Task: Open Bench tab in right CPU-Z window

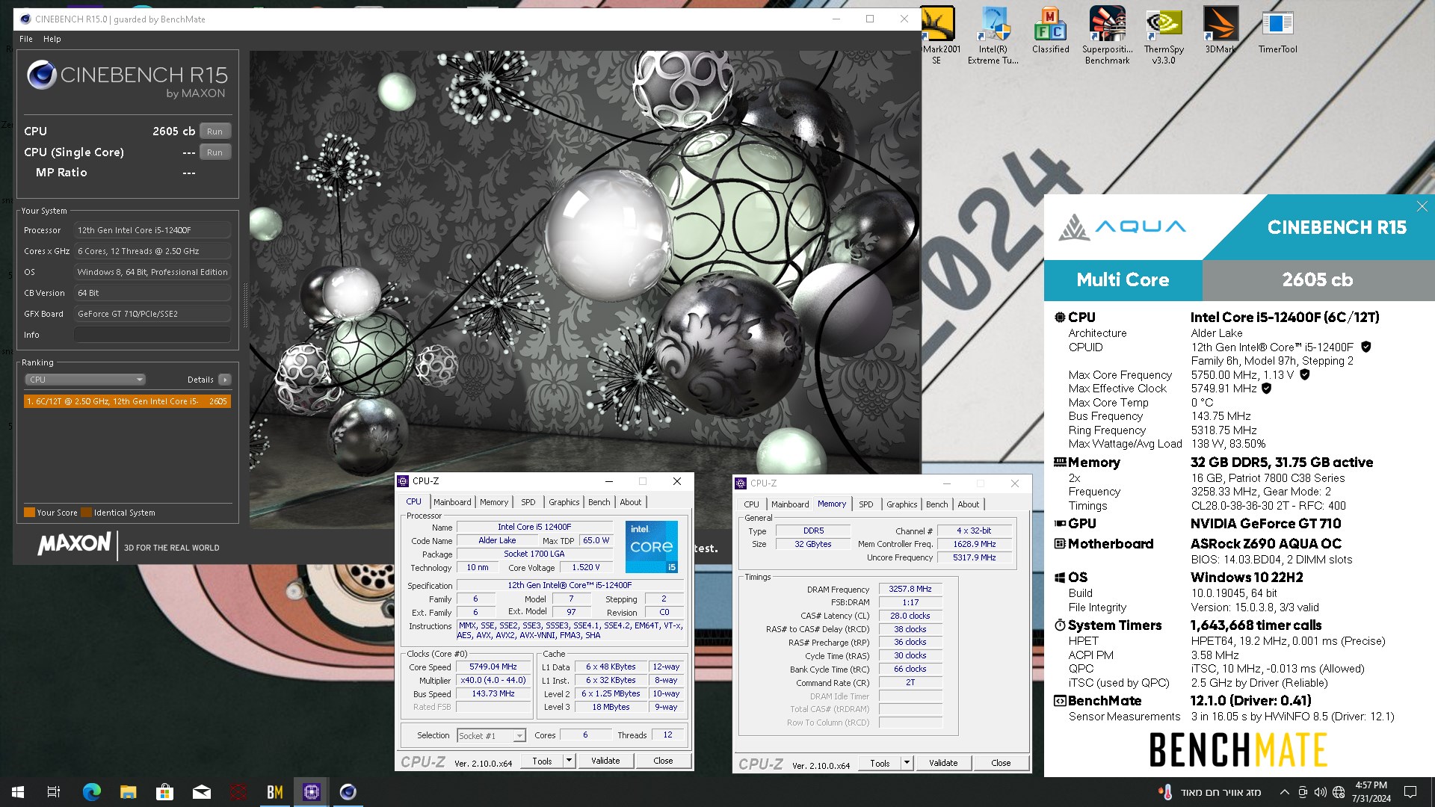Action: (x=936, y=504)
